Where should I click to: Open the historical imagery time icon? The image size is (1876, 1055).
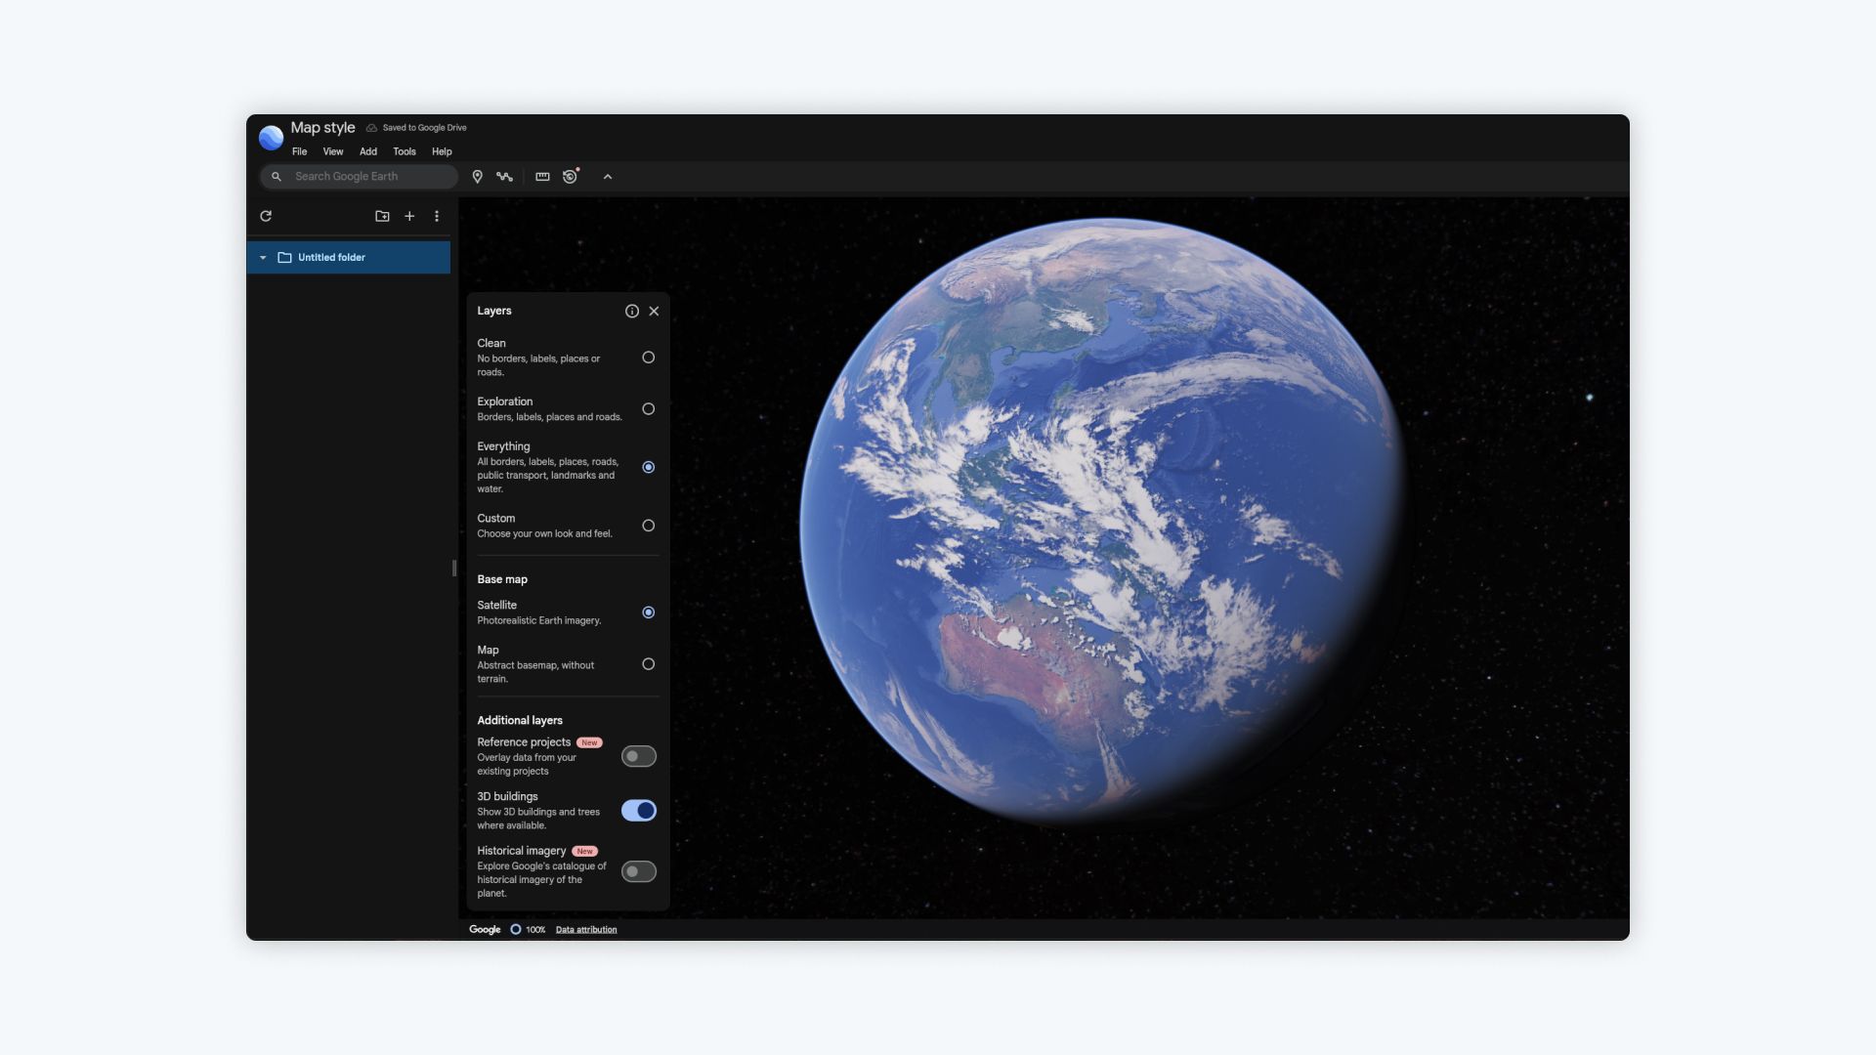571,176
